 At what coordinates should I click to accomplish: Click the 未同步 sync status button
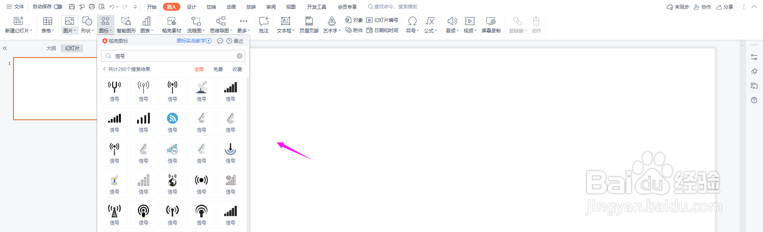click(x=678, y=7)
